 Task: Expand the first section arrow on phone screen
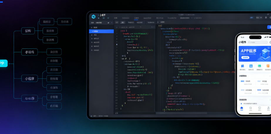[x=270, y=76]
